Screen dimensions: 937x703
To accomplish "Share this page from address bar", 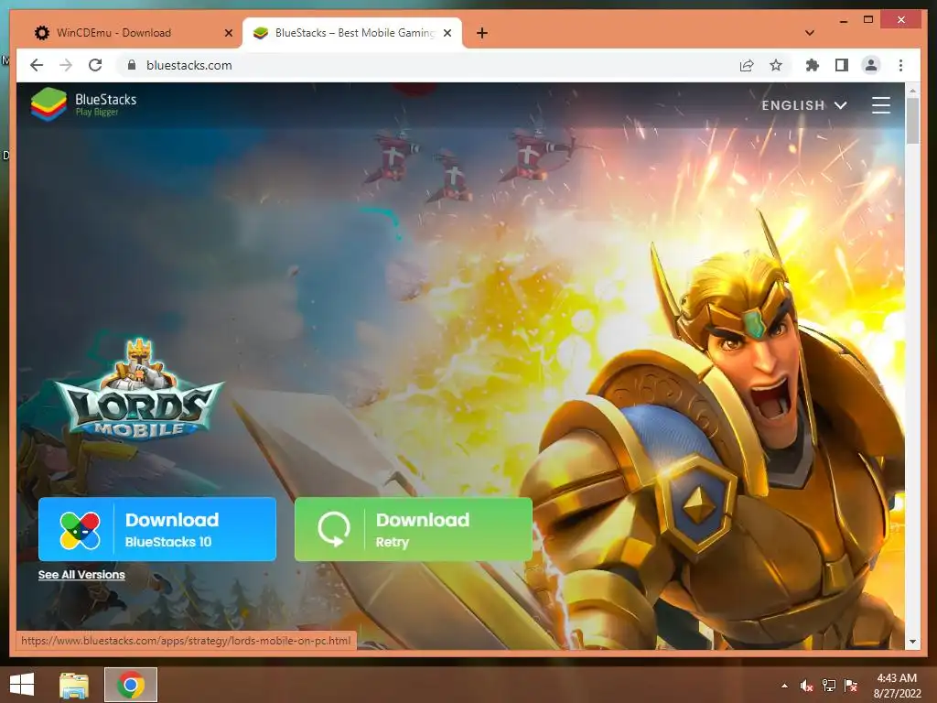I will 747,65.
